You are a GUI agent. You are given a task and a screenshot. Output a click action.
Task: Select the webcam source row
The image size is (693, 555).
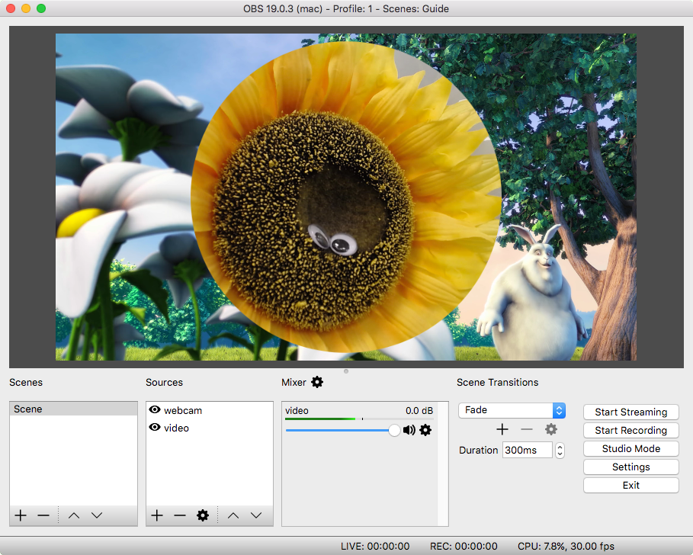click(210, 410)
